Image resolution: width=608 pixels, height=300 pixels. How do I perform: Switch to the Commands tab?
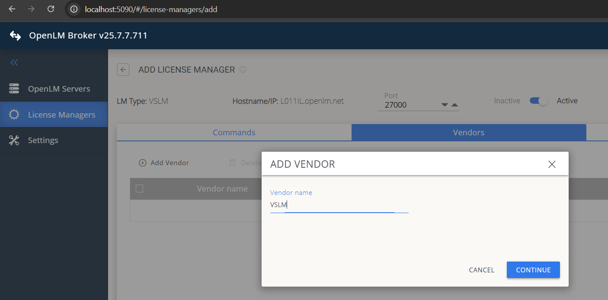[x=234, y=132]
